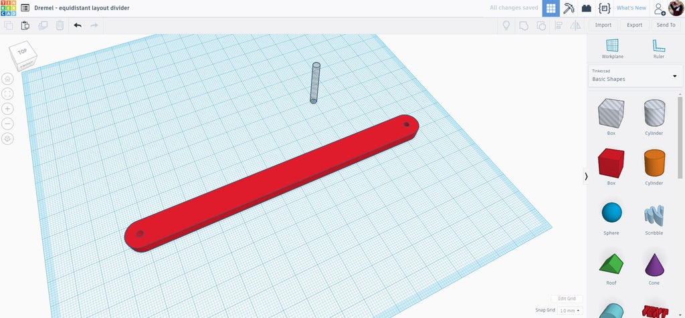Viewport: 685px width, 318px height.
Task: Open What's New link
Action: pyautogui.click(x=631, y=8)
